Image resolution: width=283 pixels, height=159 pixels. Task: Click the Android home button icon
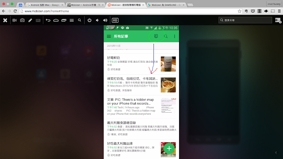point(56,20)
